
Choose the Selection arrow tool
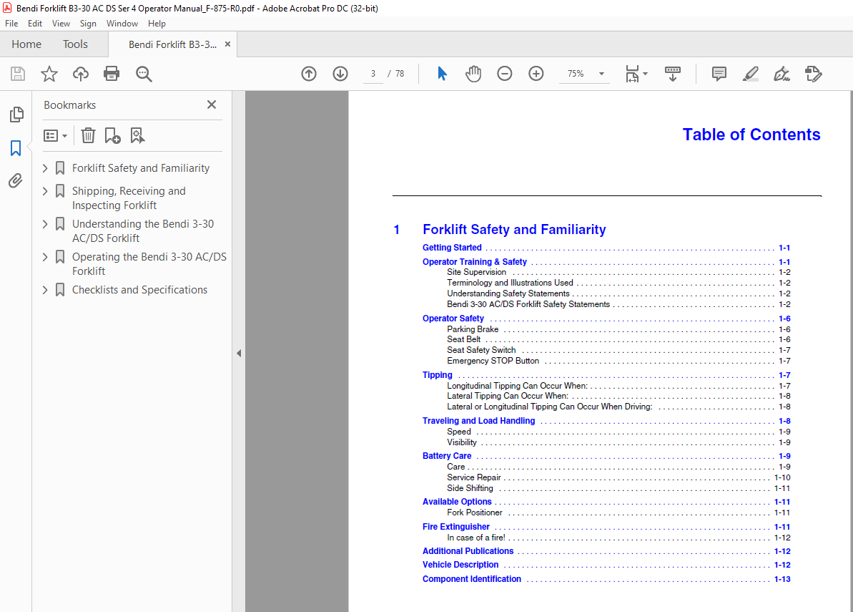tap(442, 74)
